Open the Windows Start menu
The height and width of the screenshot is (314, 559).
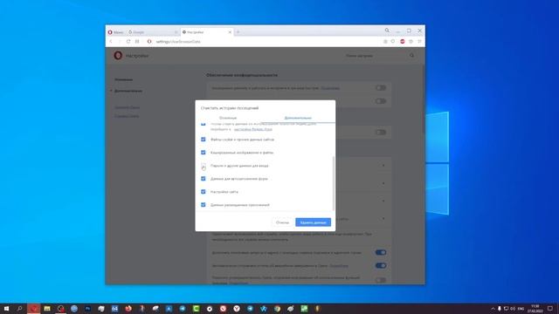(x=6, y=309)
